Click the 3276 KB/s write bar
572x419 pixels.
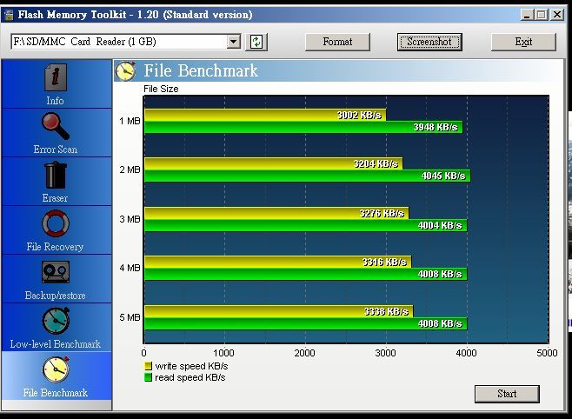pos(276,213)
